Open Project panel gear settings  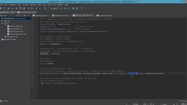(x=25, y=15)
